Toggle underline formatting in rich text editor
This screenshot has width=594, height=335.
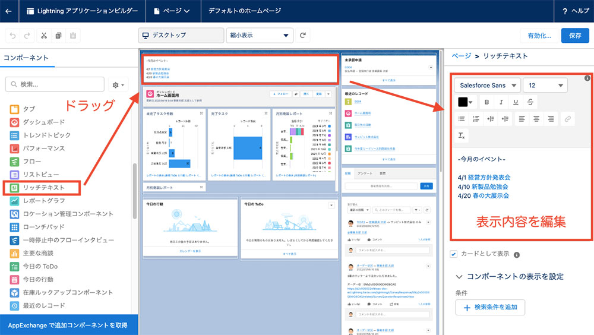[516, 102]
